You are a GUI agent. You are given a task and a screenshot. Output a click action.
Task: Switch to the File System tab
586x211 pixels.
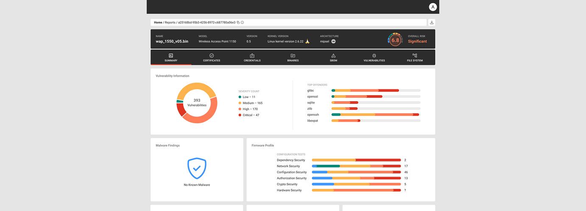pyautogui.click(x=415, y=58)
